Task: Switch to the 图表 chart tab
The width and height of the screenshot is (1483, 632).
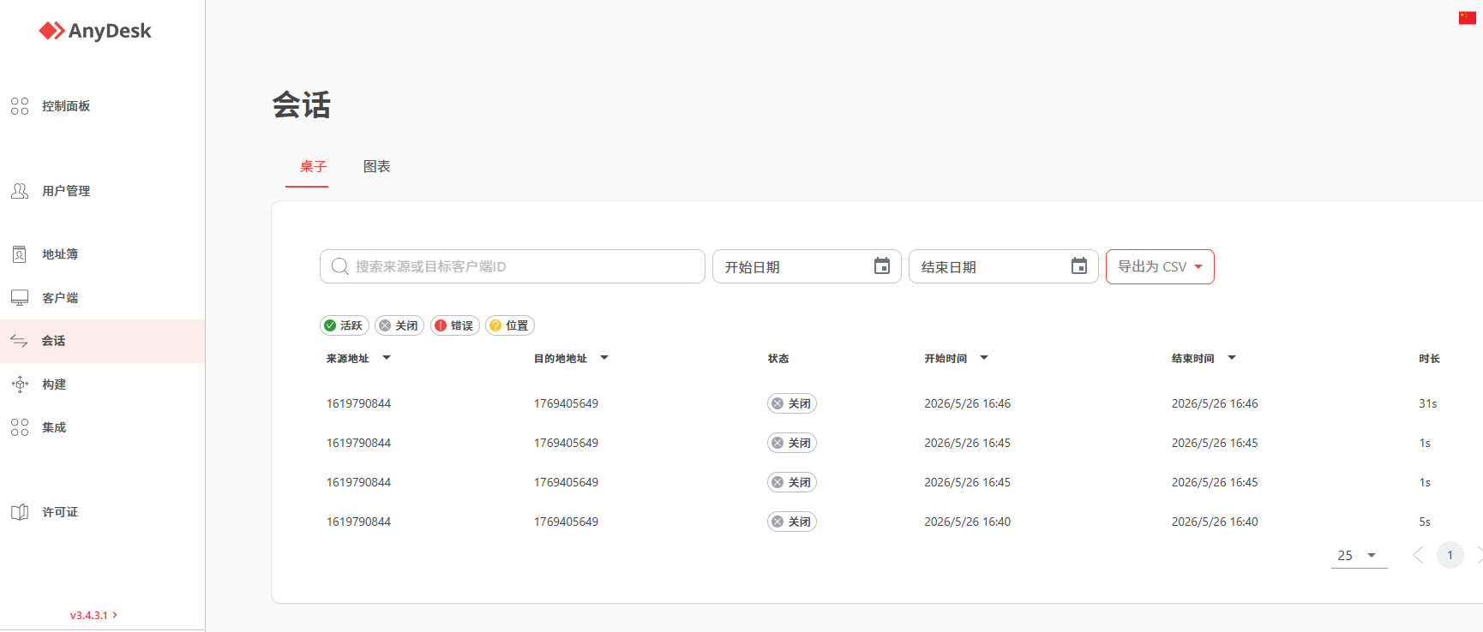Action: pos(377,166)
